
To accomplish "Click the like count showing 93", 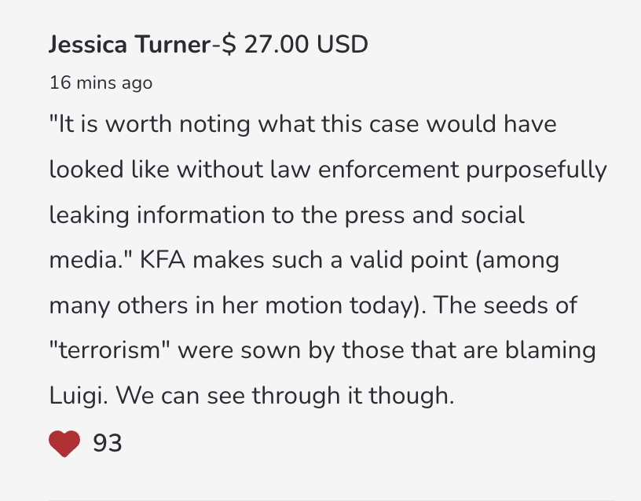I will (x=108, y=443).
